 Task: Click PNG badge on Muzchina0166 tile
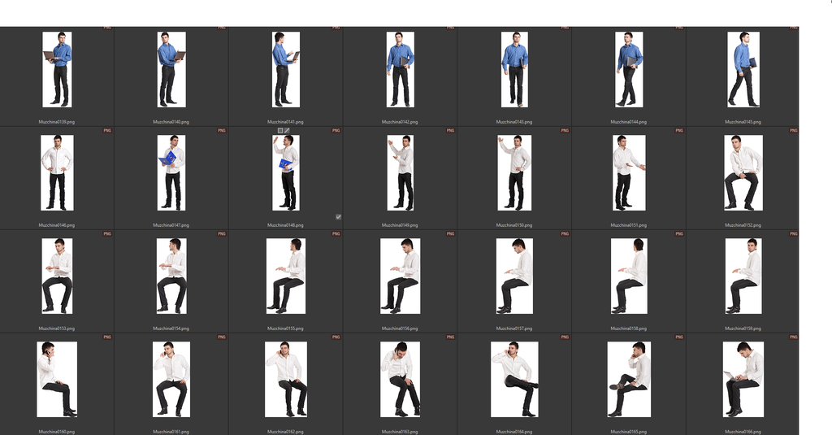tap(794, 337)
